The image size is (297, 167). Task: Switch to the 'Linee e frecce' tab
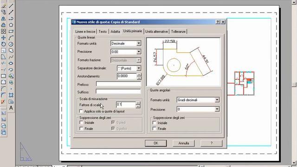click(85, 32)
